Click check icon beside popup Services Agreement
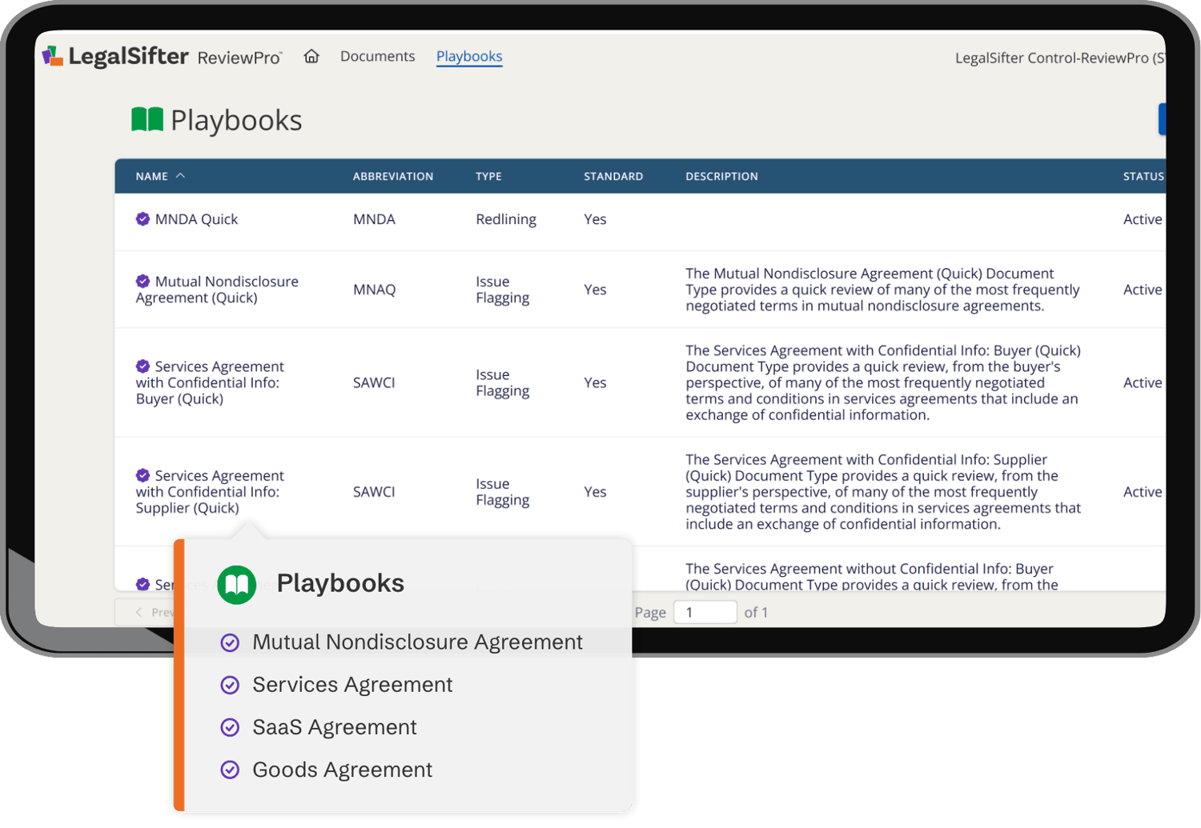The width and height of the screenshot is (1201, 828). (x=230, y=685)
